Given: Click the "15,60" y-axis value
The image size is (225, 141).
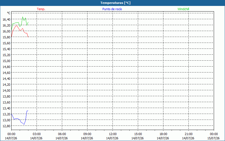Looking at the screenshot, I should 6,43.
